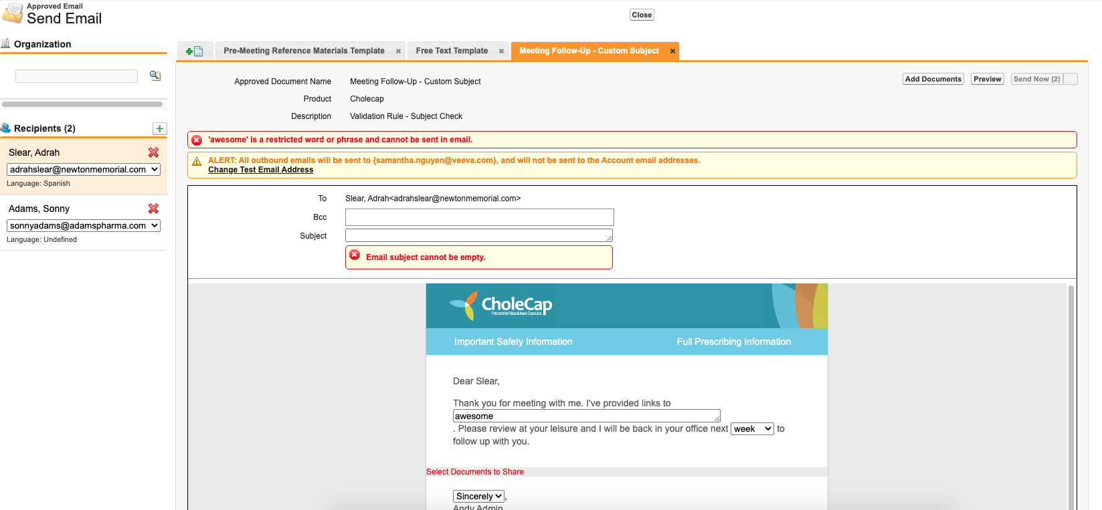Click the add new template tab icon
This screenshot has height=510, width=1102.
click(x=195, y=51)
